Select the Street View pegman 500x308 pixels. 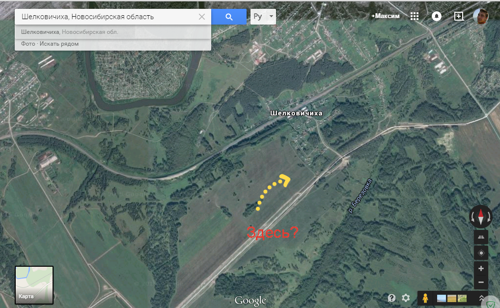(x=425, y=298)
